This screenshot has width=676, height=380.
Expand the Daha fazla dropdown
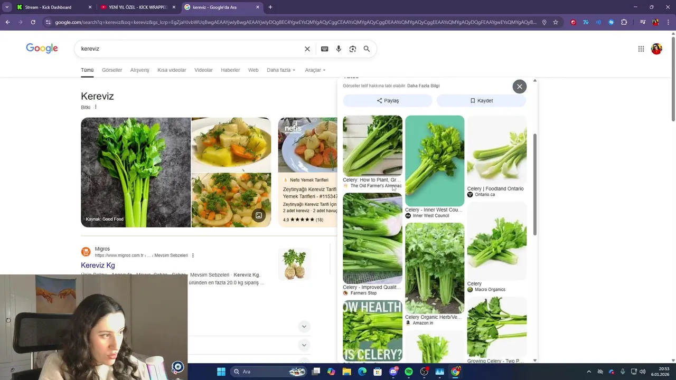coord(281,70)
